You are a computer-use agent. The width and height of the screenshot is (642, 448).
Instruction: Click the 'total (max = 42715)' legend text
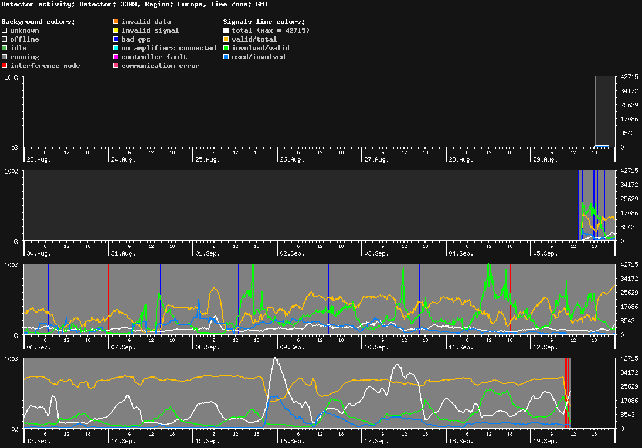pyautogui.click(x=271, y=30)
